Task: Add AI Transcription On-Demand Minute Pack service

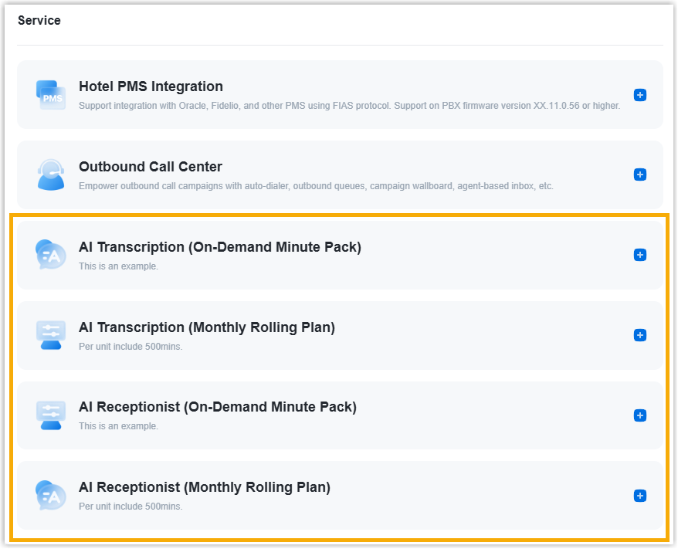Action: (x=639, y=255)
